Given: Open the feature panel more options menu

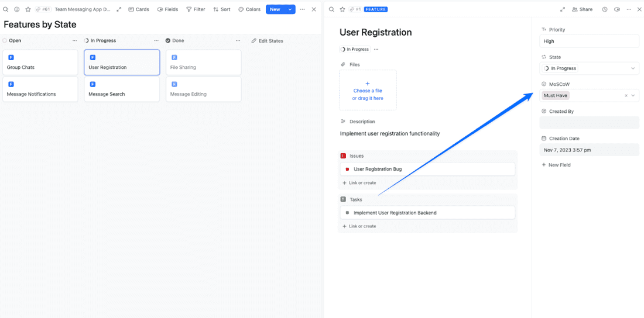Looking at the screenshot, I should pyautogui.click(x=628, y=9).
